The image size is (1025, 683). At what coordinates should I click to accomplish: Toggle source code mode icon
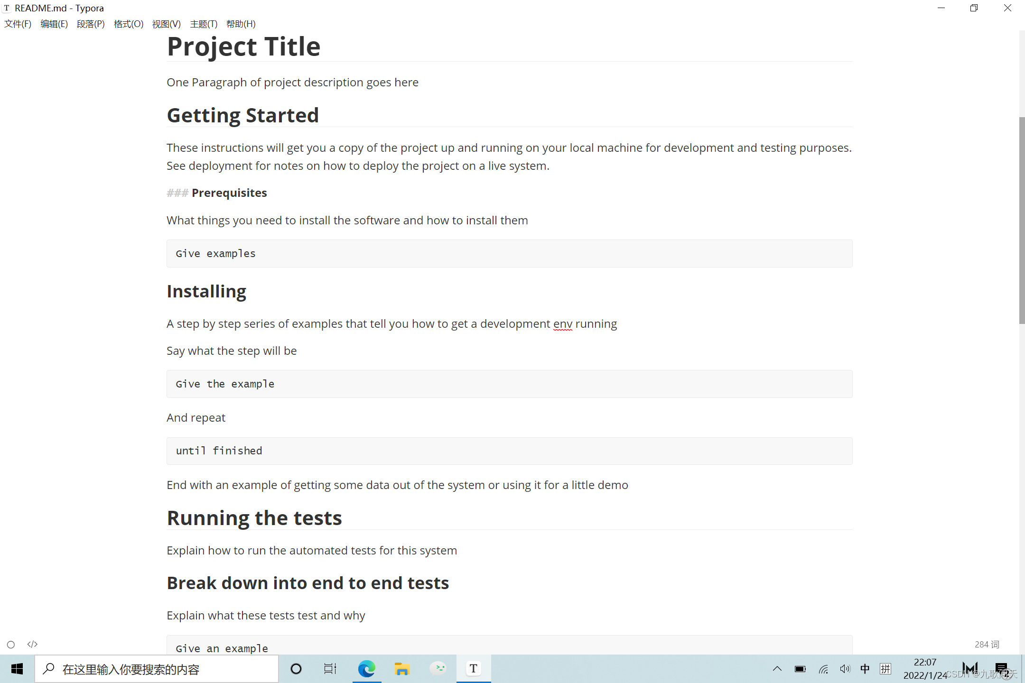pyautogui.click(x=32, y=644)
